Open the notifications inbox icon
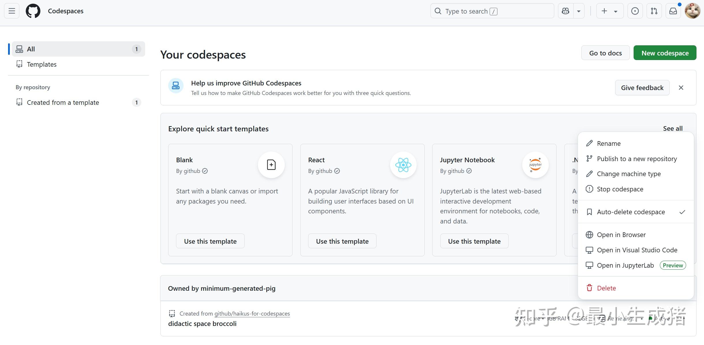This screenshot has width=704, height=345. [673, 11]
